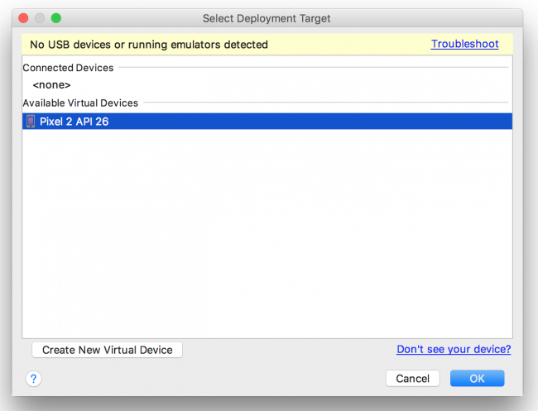Click the green maximize window button

click(x=56, y=18)
